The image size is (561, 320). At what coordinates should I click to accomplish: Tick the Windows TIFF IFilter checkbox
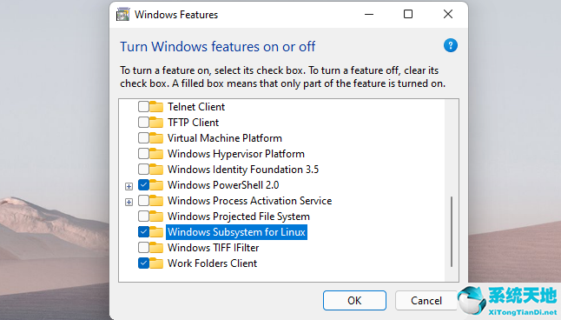pyautogui.click(x=143, y=247)
